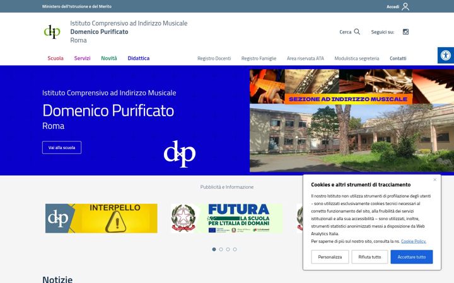The height and width of the screenshot is (283, 454).
Task: Open the Interpello banner
Action: click(102, 218)
